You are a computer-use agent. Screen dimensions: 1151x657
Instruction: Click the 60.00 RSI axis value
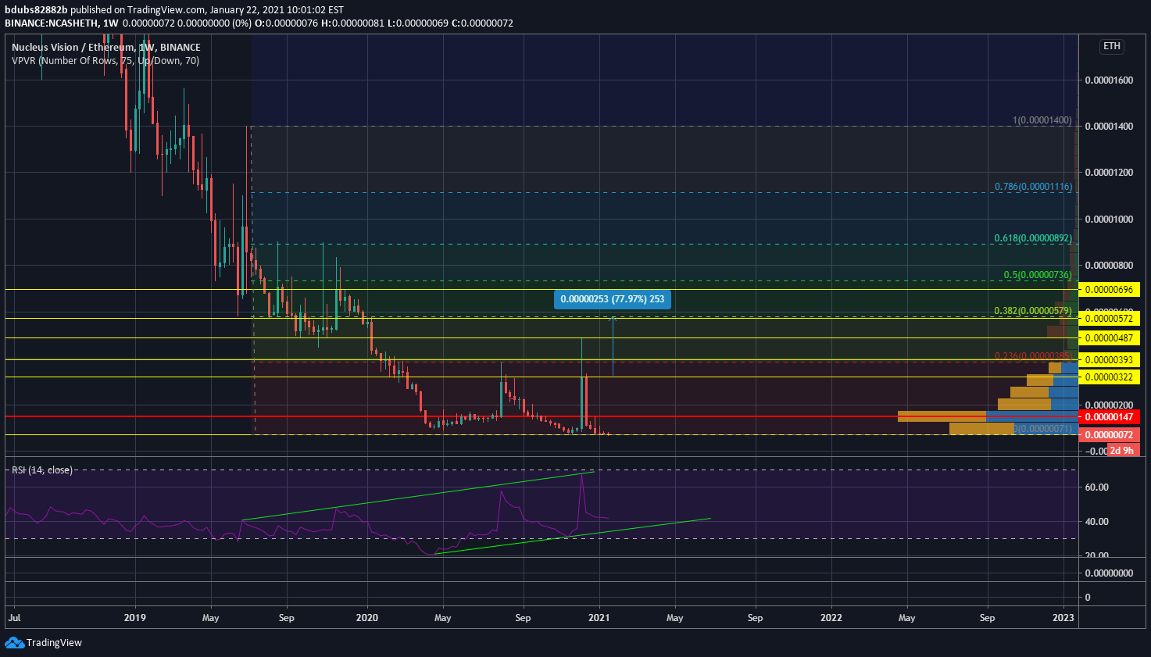click(x=1097, y=487)
